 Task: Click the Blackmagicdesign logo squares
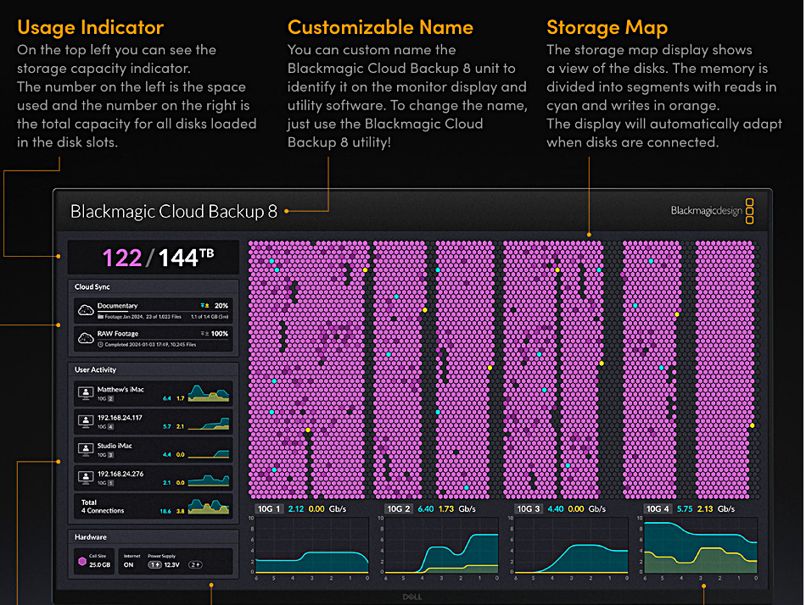pyautogui.click(x=749, y=211)
